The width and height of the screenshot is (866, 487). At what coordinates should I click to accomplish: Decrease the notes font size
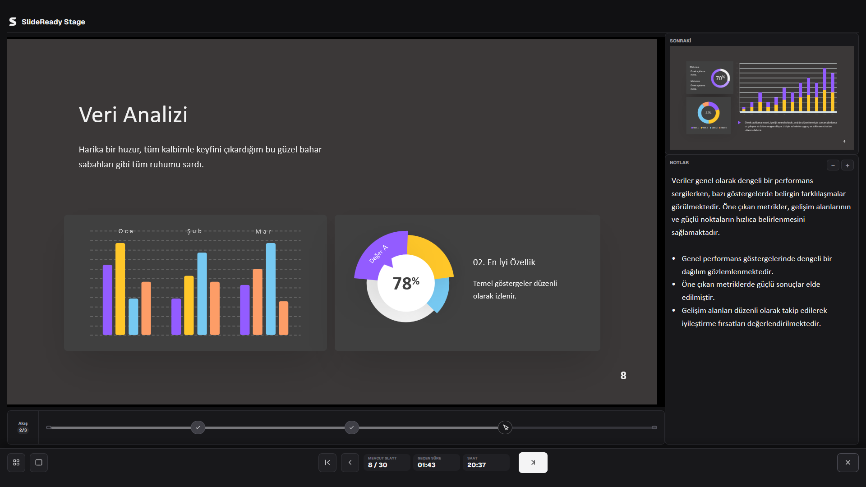833,165
